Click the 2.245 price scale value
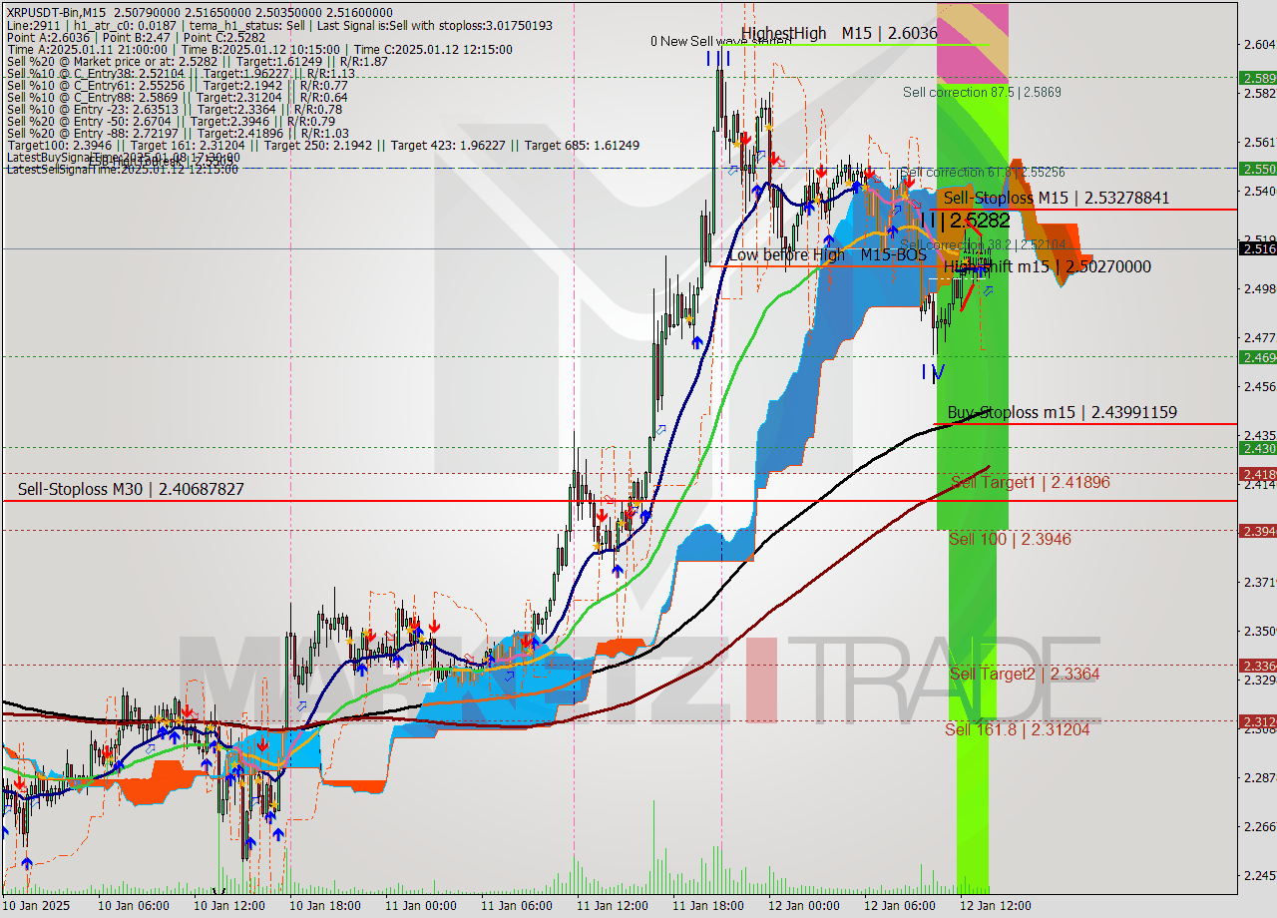The width and height of the screenshot is (1277, 918). pos(1258,875)
